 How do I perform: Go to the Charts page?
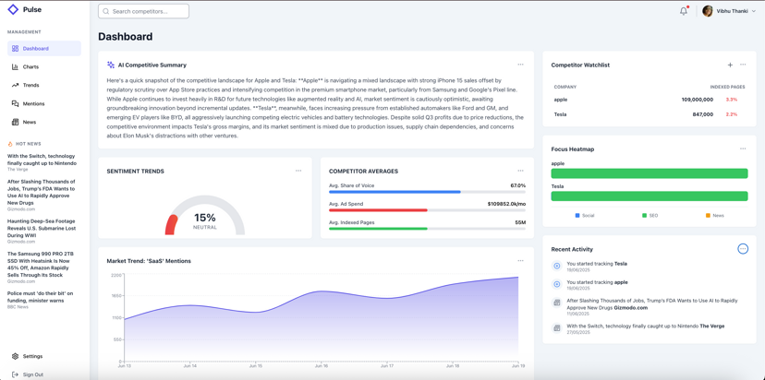tap(44, 66)
